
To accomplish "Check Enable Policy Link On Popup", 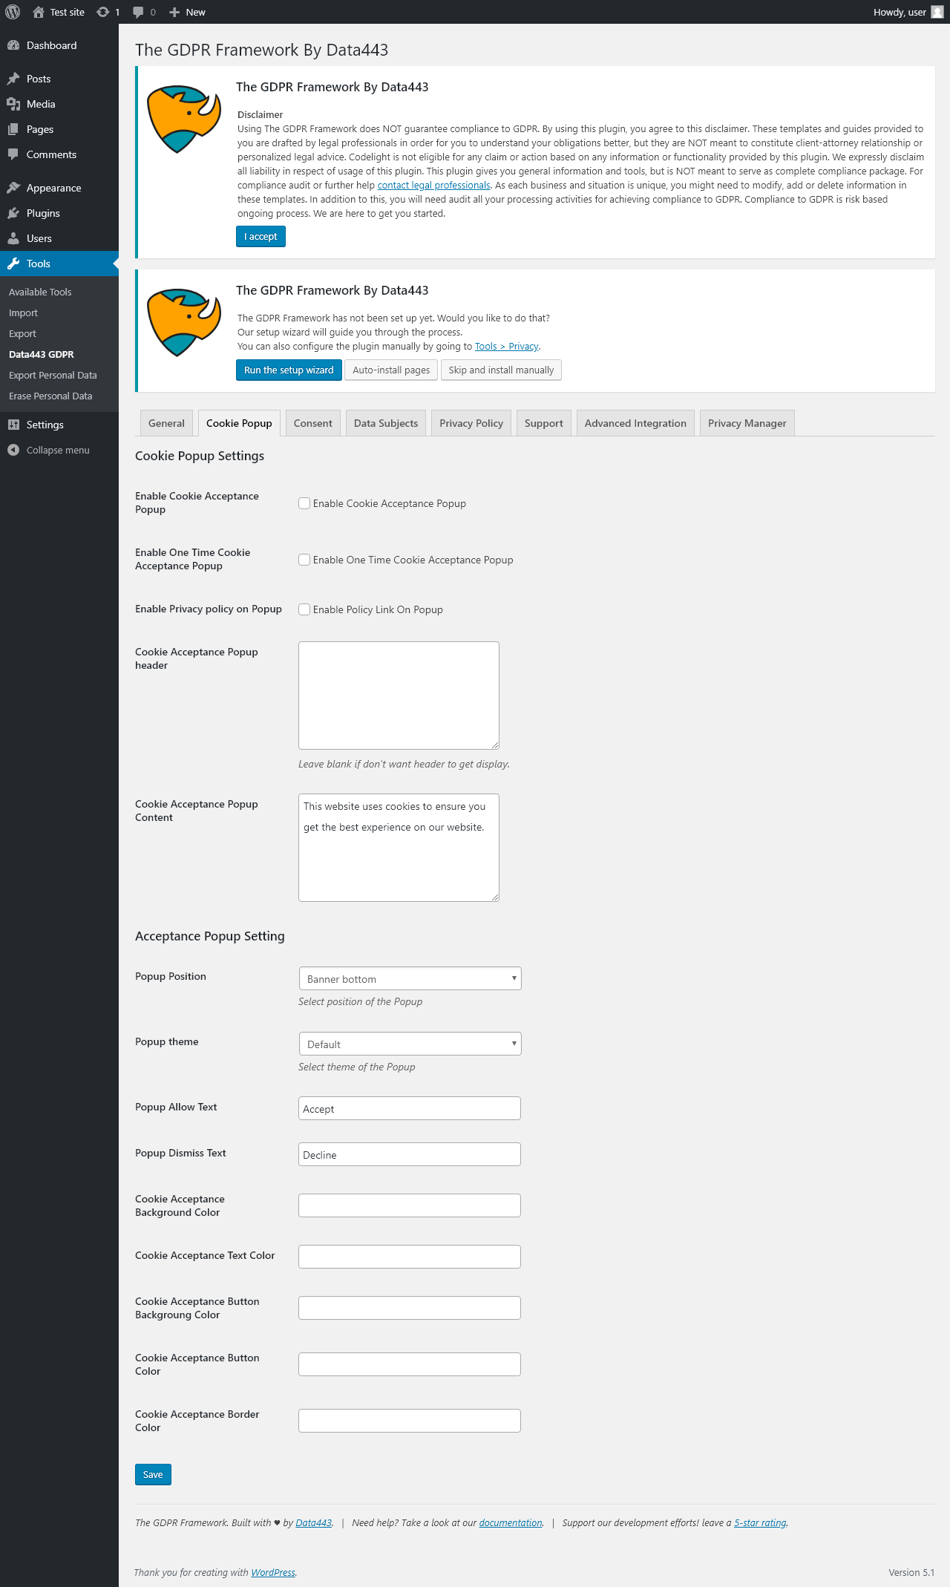I will coord(304,609).
